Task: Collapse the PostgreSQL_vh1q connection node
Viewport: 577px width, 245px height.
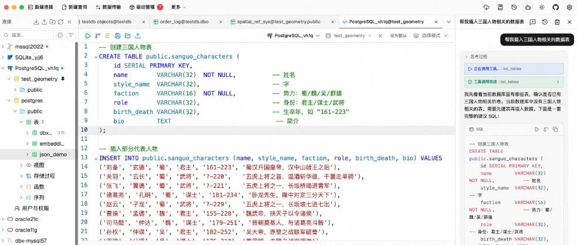Action: point(3,68)
